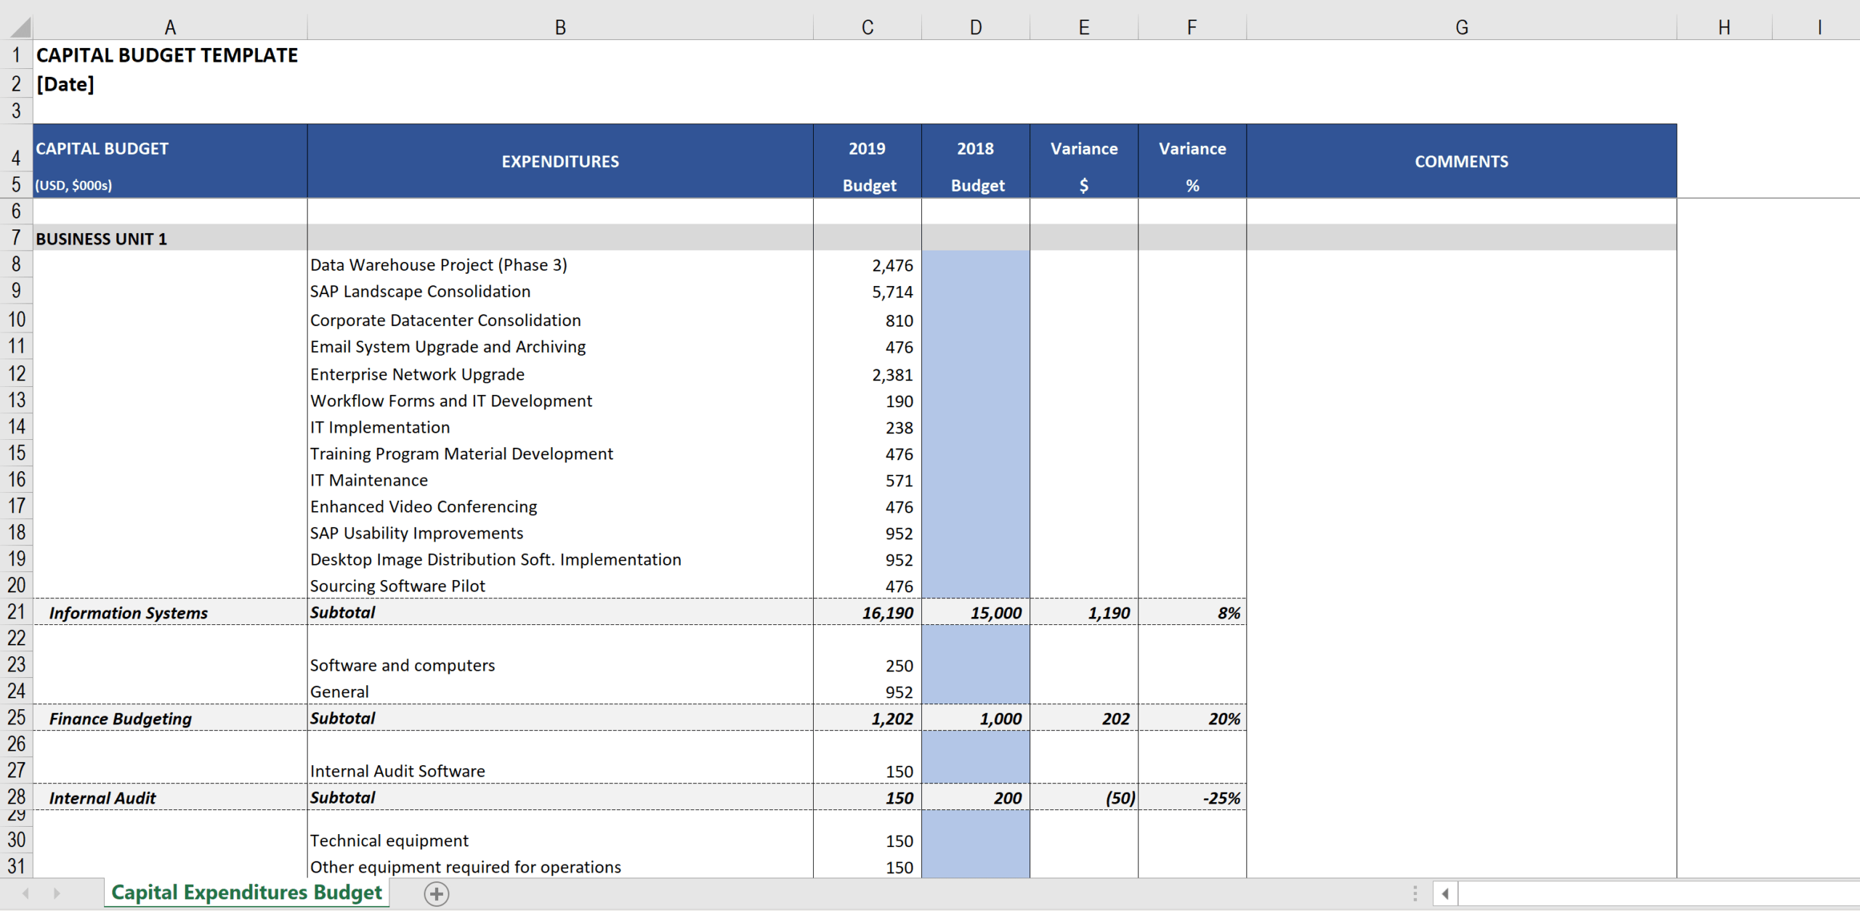Screen dimensions: 1860x911
Task: Expand row 29 below Internal Audit Subtotal
Action: tap(17, 822)
